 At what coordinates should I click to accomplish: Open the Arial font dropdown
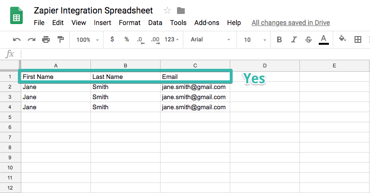[x=210, y=39]
